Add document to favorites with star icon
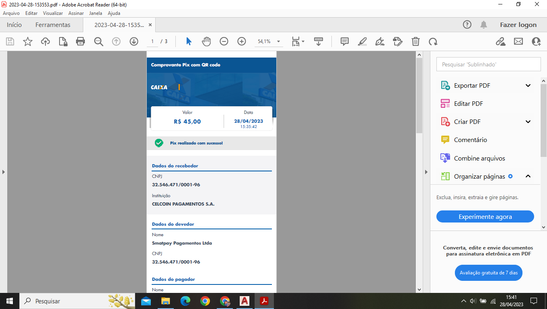Image resolution: width=547 pixels, height=309 pixels. point(28,41)
